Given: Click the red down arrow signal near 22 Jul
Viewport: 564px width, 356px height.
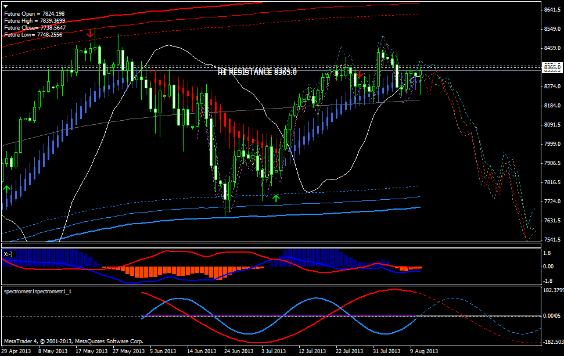Looking at the screenshot, I should (x=360, y=74).
